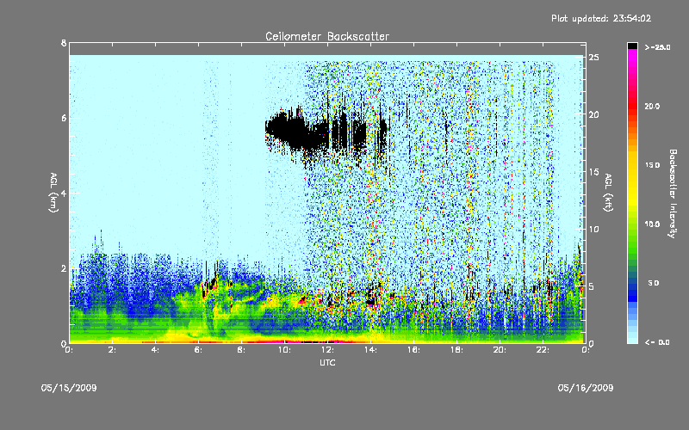The image size is (689, 430).
Task: Click the "8" tick on the km axis
Action: click(64, 43)
